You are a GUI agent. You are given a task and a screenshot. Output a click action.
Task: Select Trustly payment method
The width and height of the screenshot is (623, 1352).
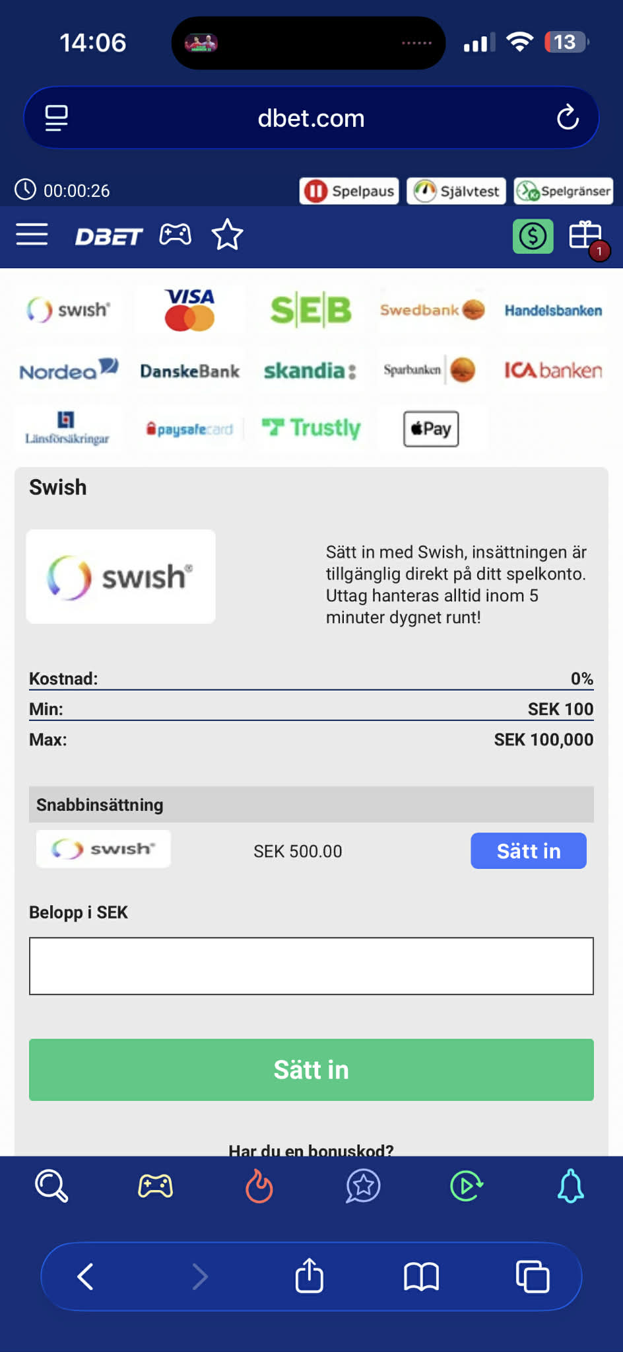[311, 428]
